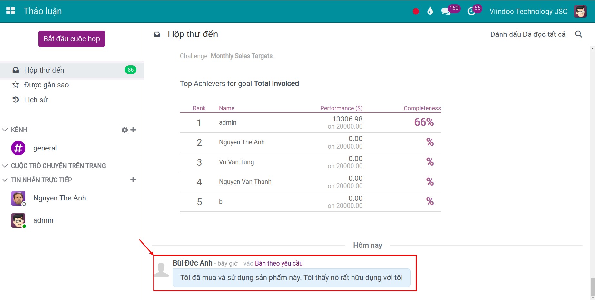Click Bùi Đức Anh author name
The height and width of the screenshot is (300, 595).
[x=193, y=263]
